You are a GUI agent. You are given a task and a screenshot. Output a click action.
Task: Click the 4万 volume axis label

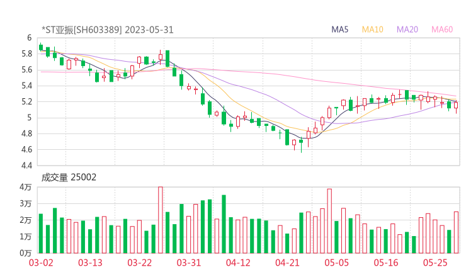[x=25, y=188]
